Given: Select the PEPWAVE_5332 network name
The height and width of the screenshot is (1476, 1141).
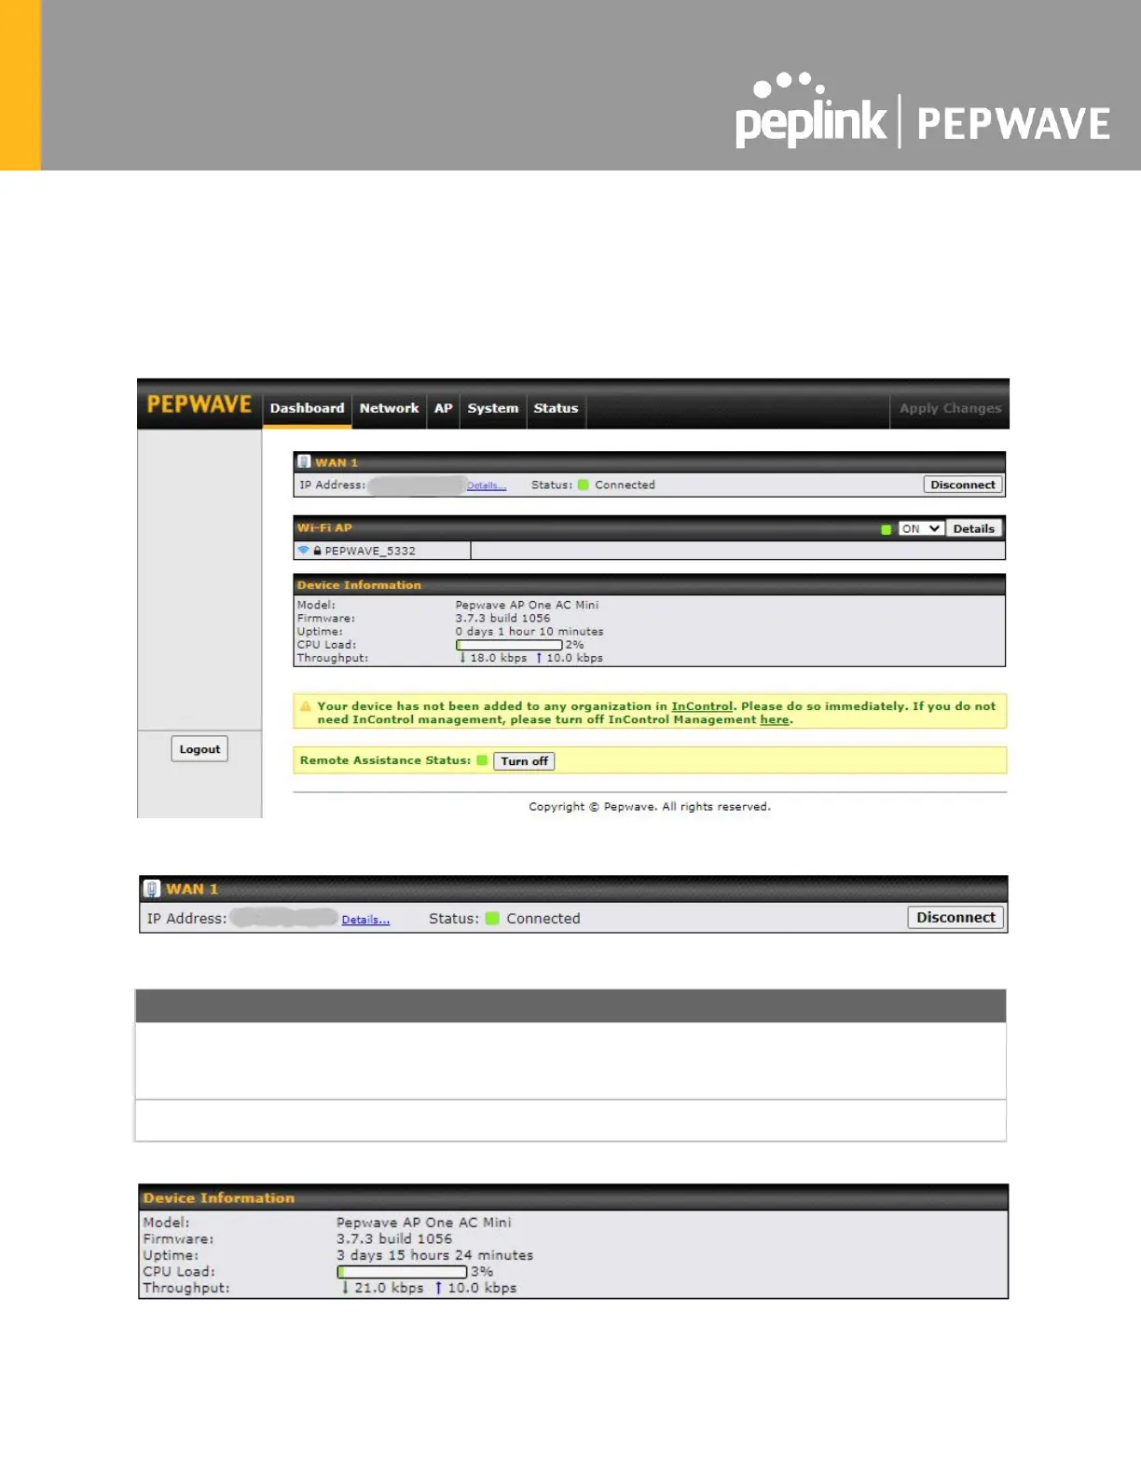Looking at the screenshot, I should pos(370,551).
